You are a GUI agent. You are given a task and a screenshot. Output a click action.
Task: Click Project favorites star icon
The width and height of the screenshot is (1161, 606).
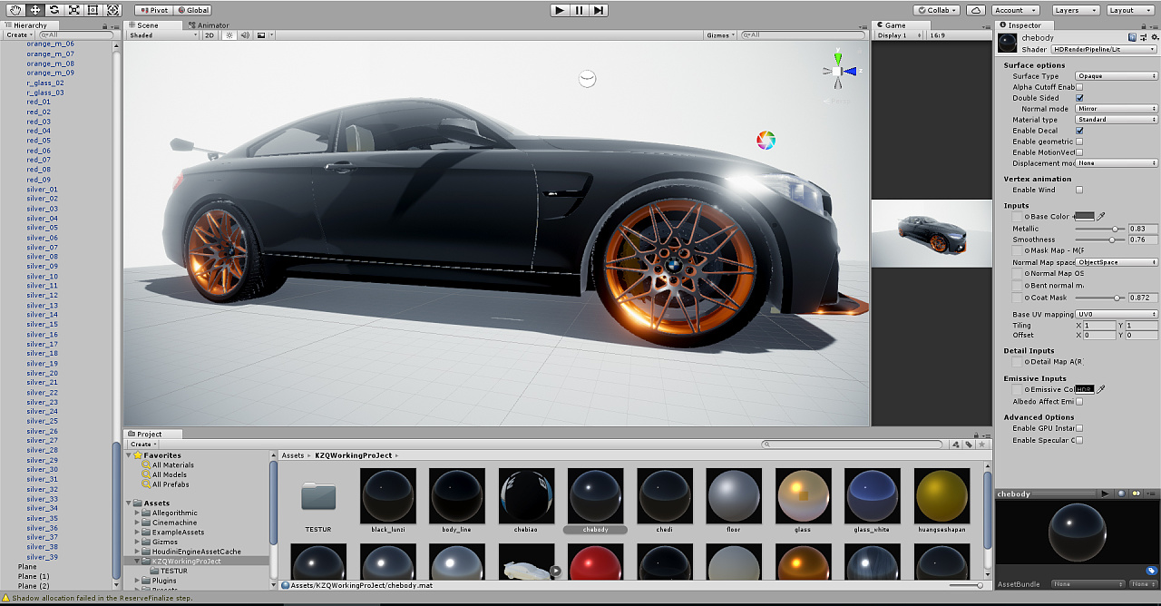click(x=982, y=445)
